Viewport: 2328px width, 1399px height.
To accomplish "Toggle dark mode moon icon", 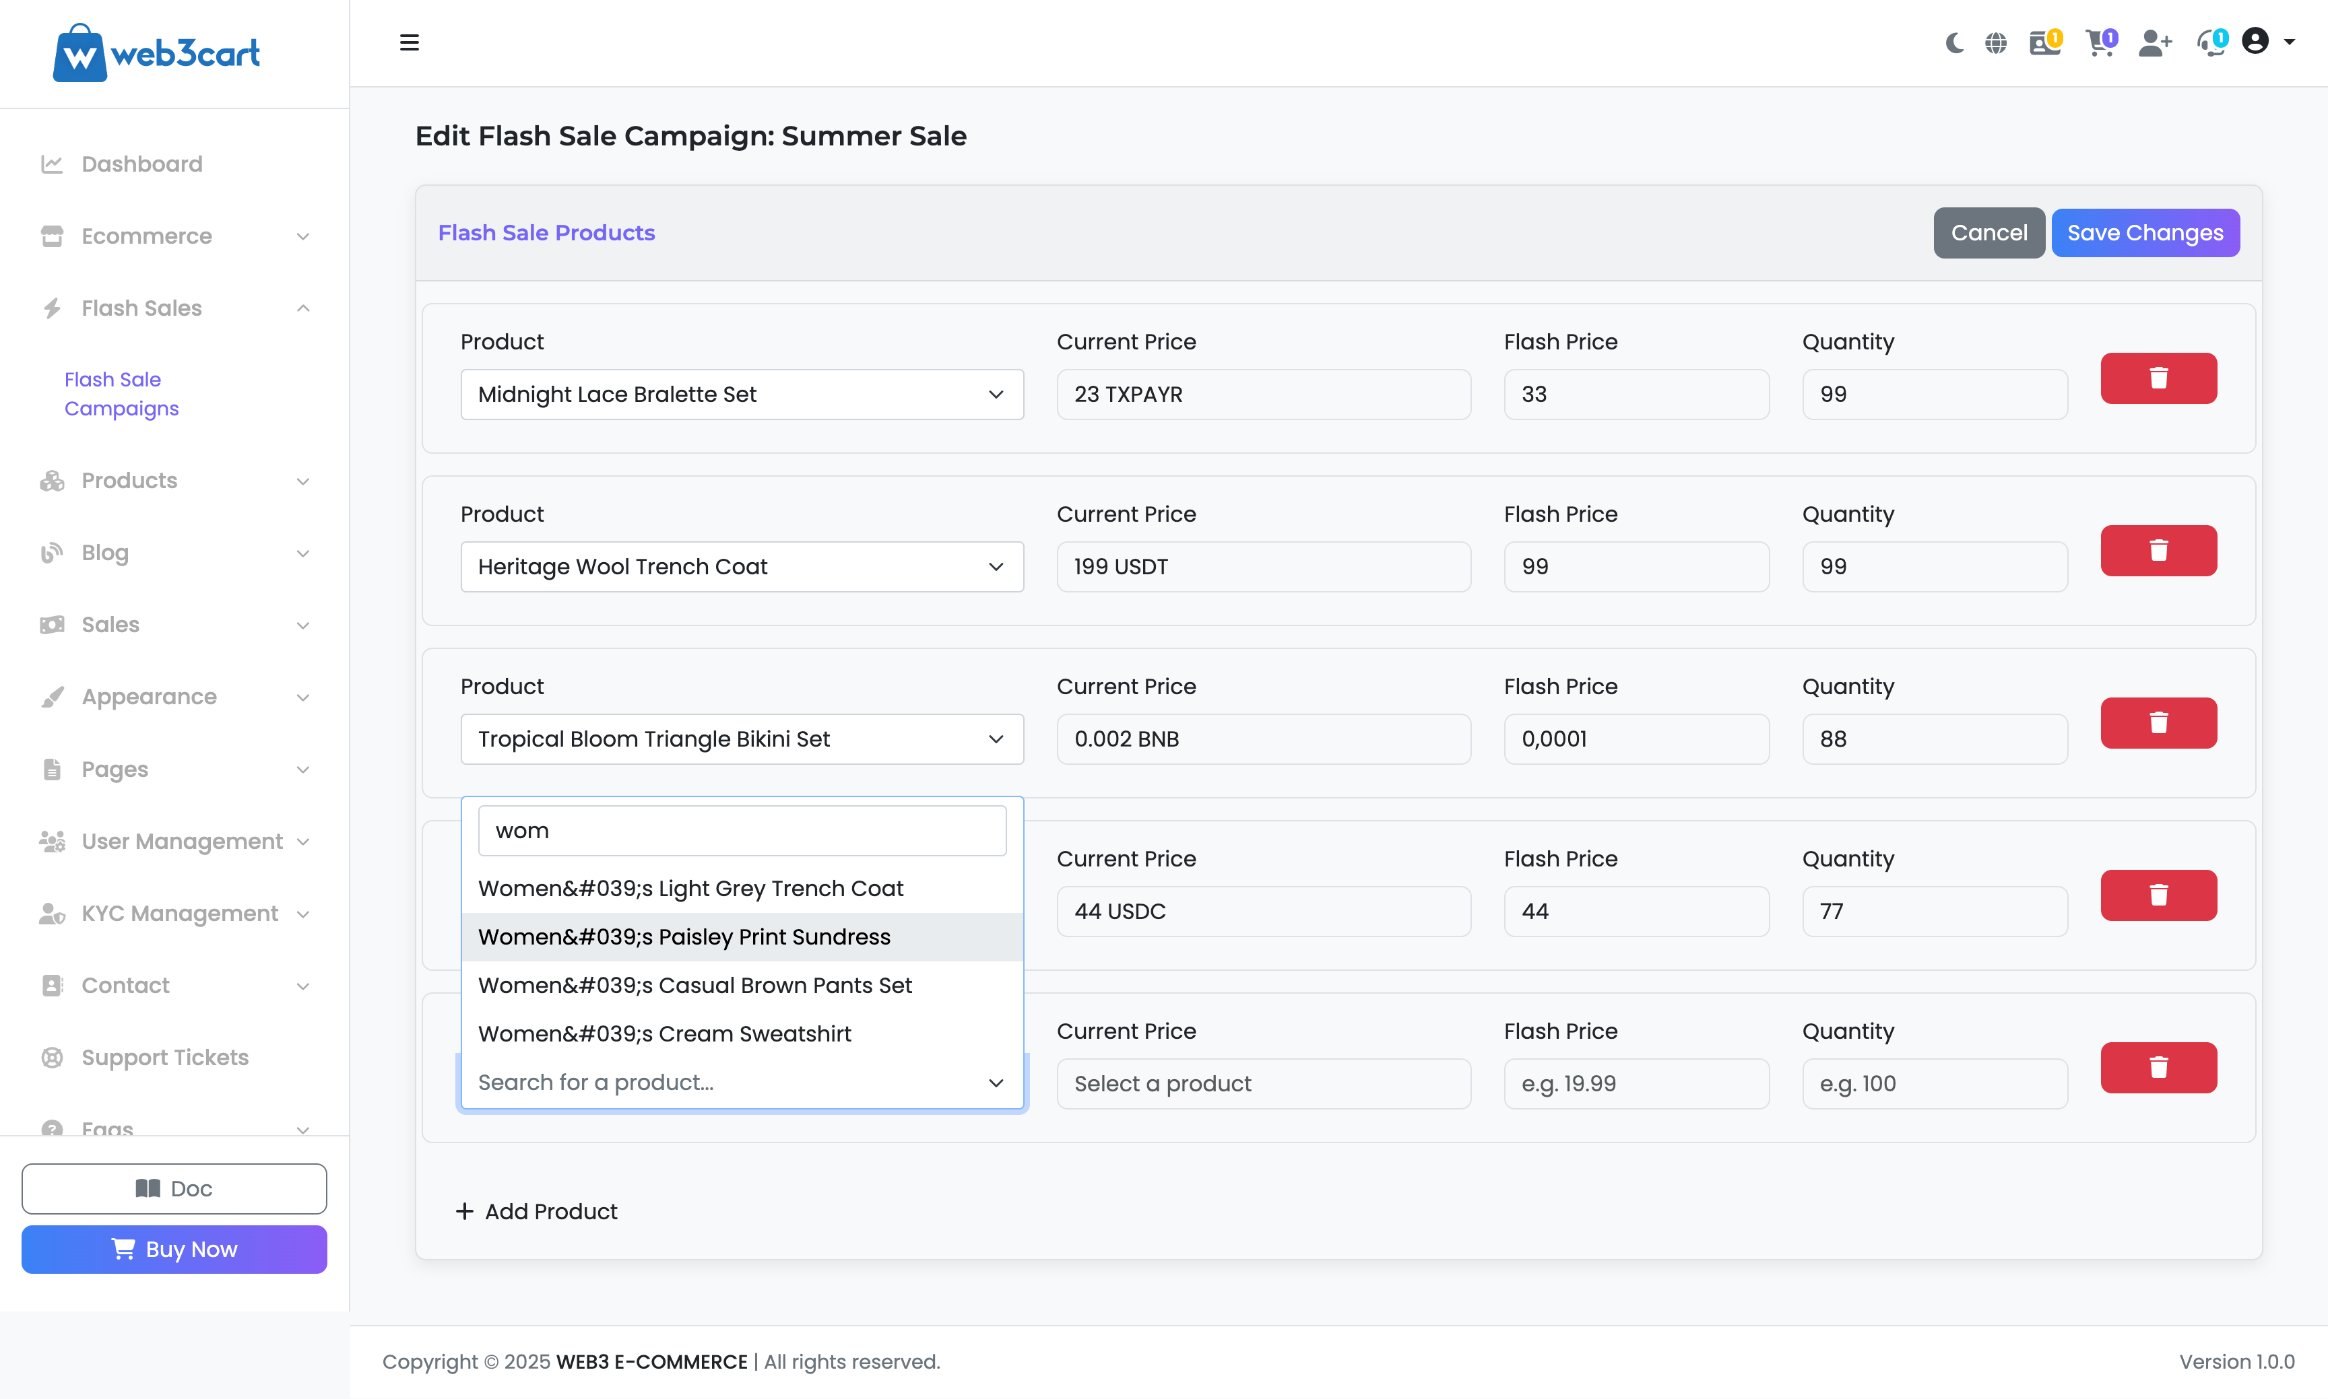I will point(1954,42).
